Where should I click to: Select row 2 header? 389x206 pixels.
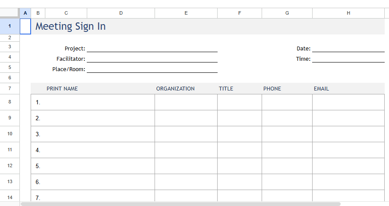click(x=9, y=37)
